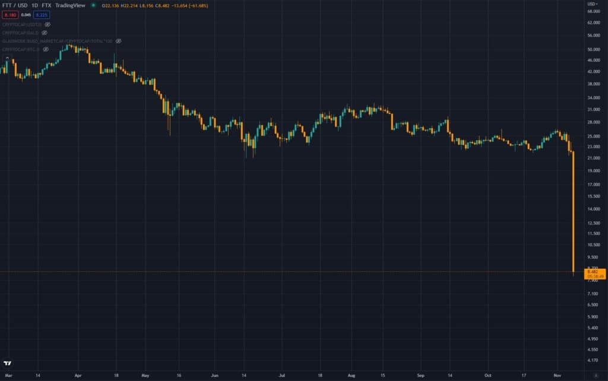
Task: Click the 7.100 price axis label
Action: 593,293
